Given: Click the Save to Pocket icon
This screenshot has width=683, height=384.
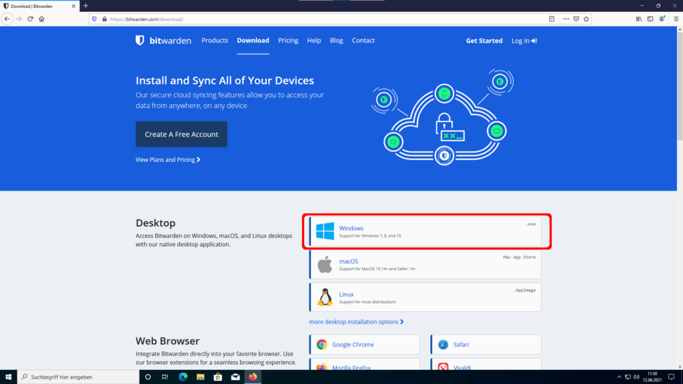Looking at the screenshot, I should (x=576, y=19).
